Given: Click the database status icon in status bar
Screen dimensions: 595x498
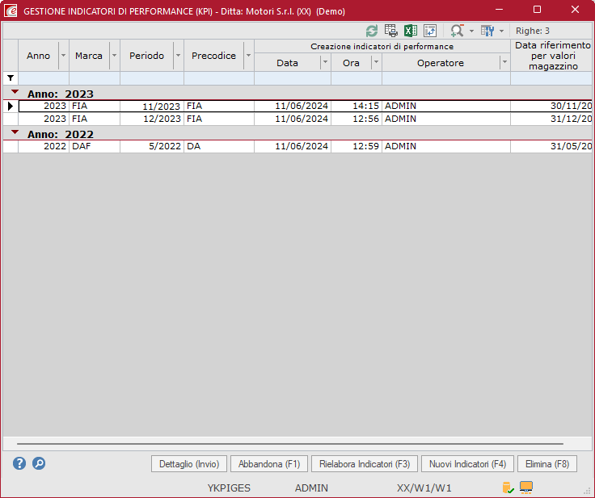Looking at the screenshot, I should point(508,488).
